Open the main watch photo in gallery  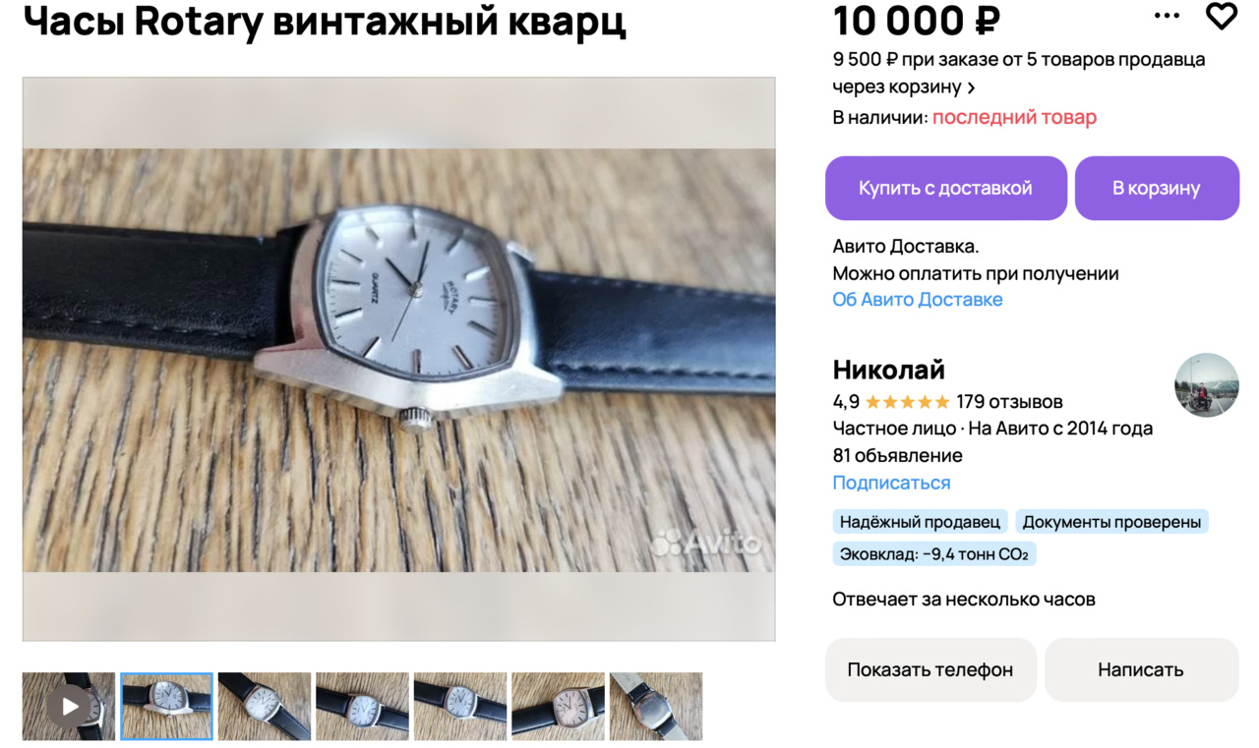398,360
